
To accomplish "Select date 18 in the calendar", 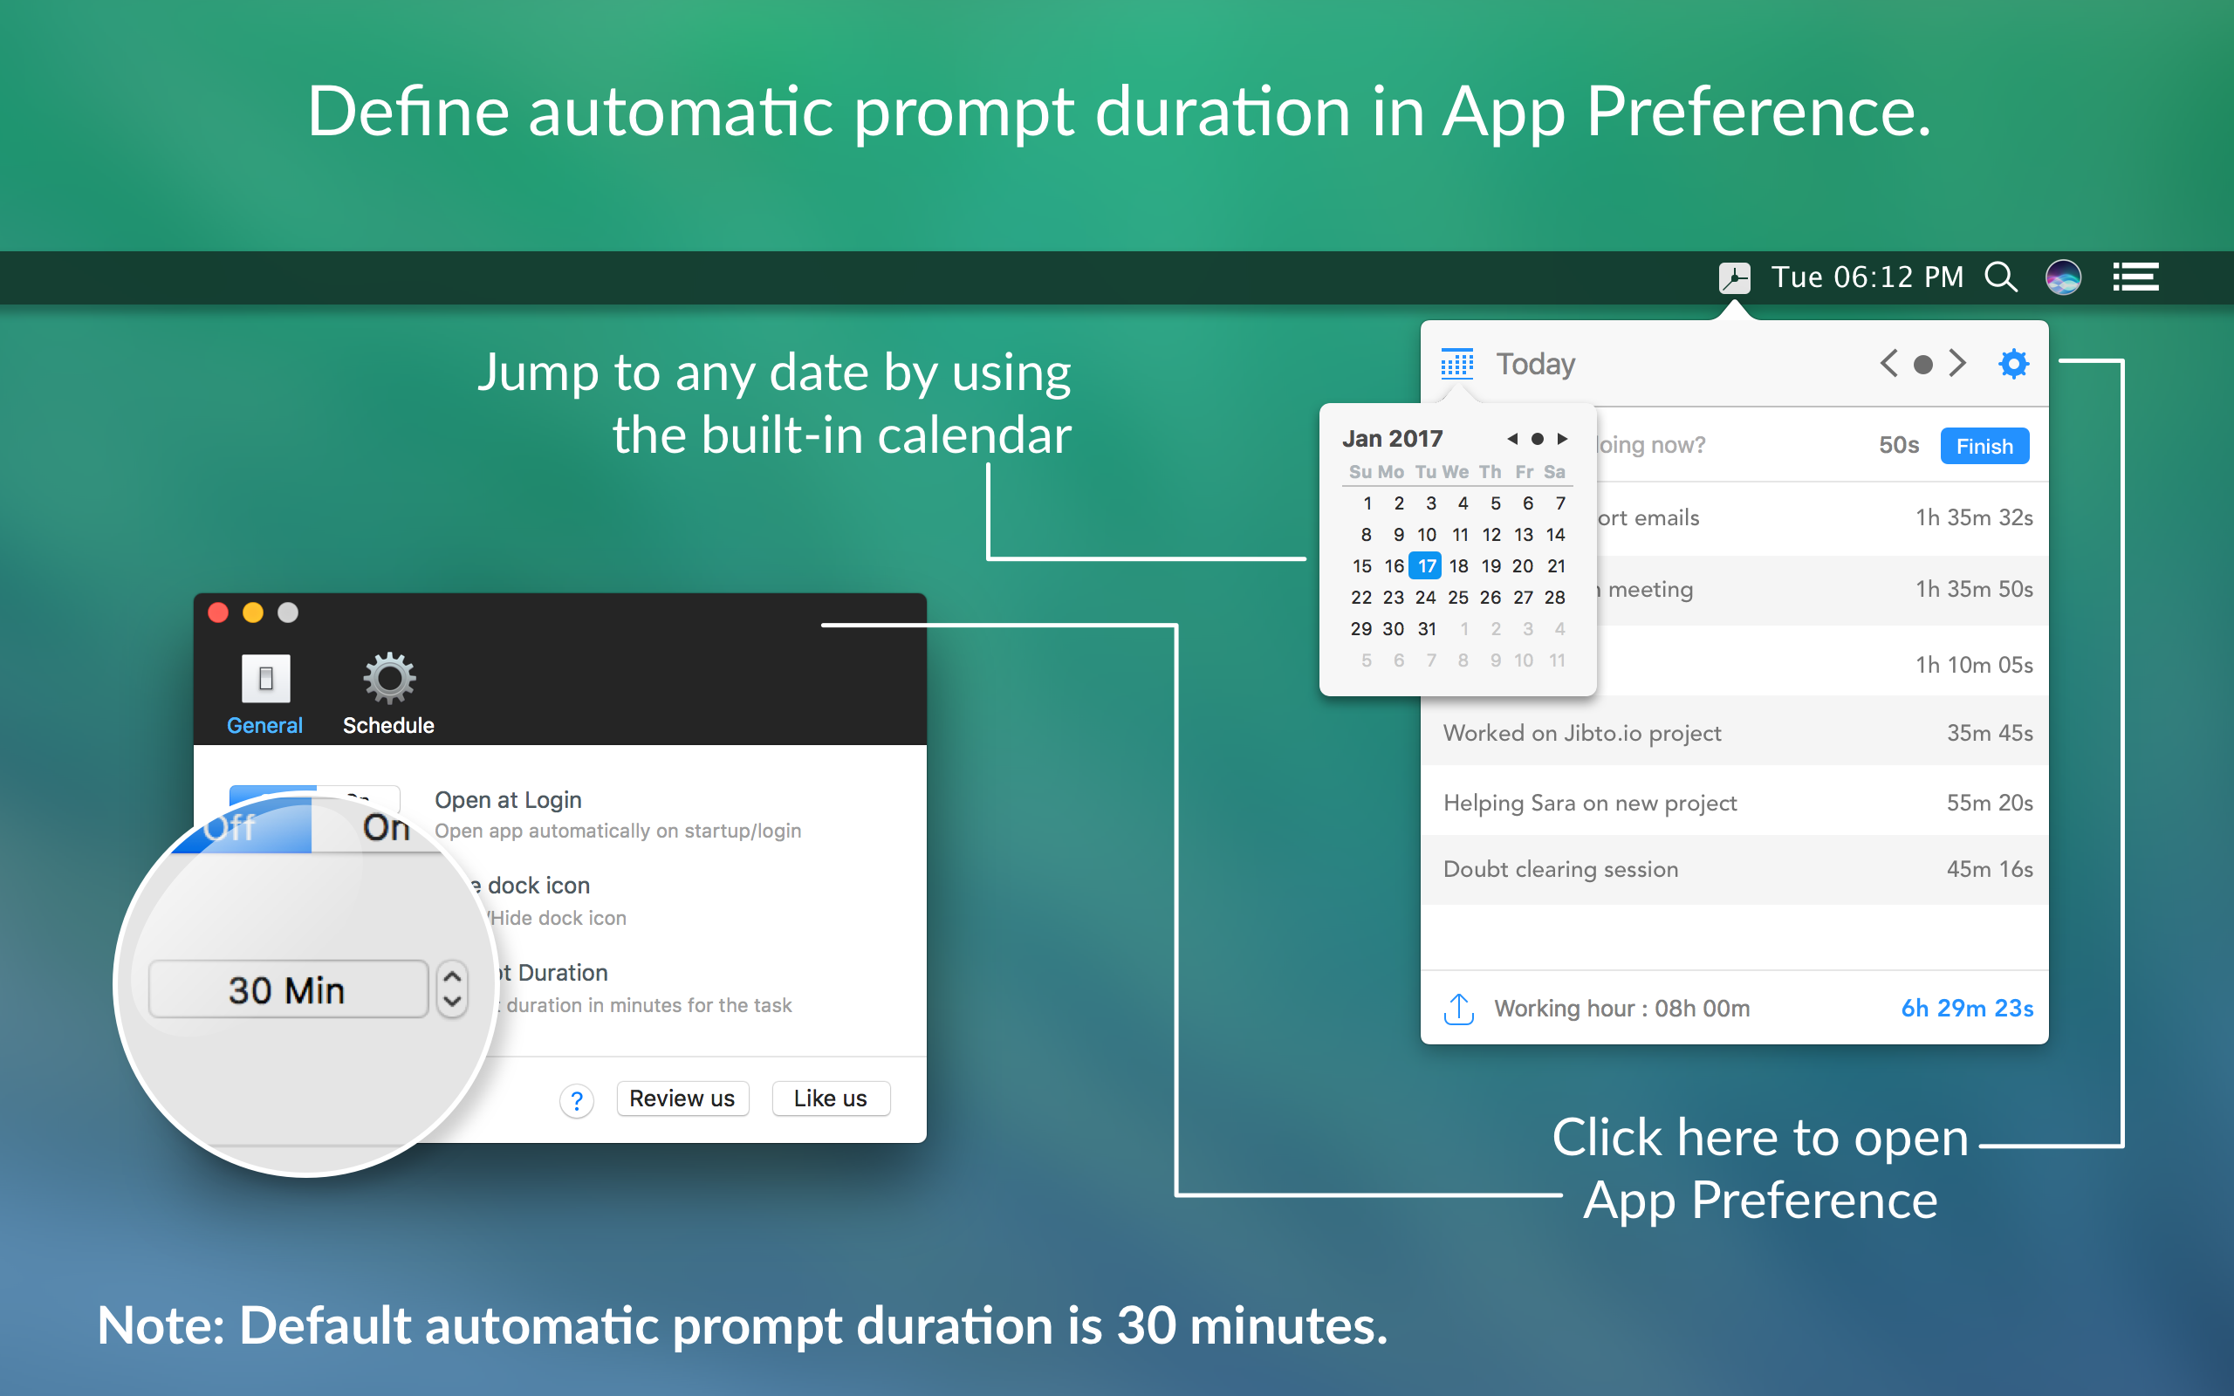I will pos(1458,566).
